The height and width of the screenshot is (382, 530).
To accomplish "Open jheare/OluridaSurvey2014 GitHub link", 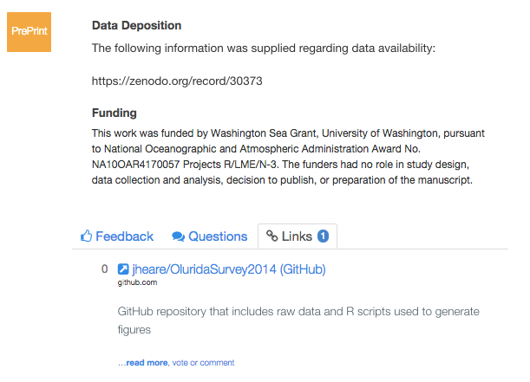I will pyautogui.click(x=229, y=269).
